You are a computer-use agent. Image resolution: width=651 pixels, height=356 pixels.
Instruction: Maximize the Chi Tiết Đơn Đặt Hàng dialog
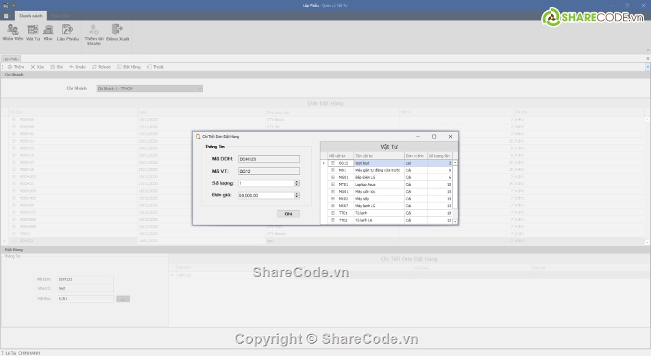pyautogui.click(x=434, y=137)
